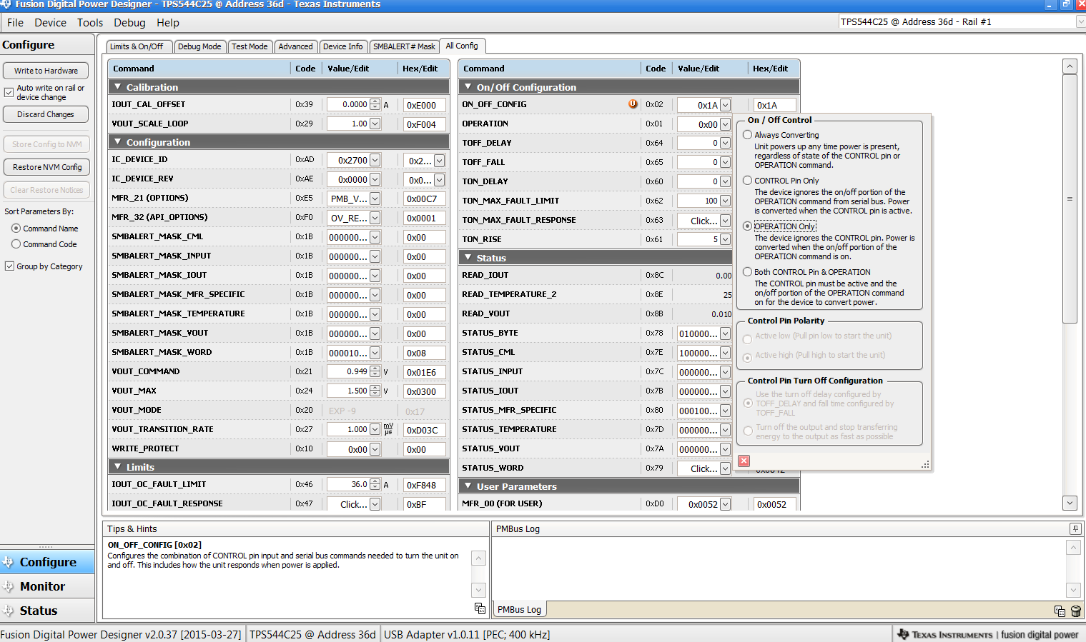Click the trash icon to clear PMBus Log
The image size is (1086, 642).
tap(1076, 611)
